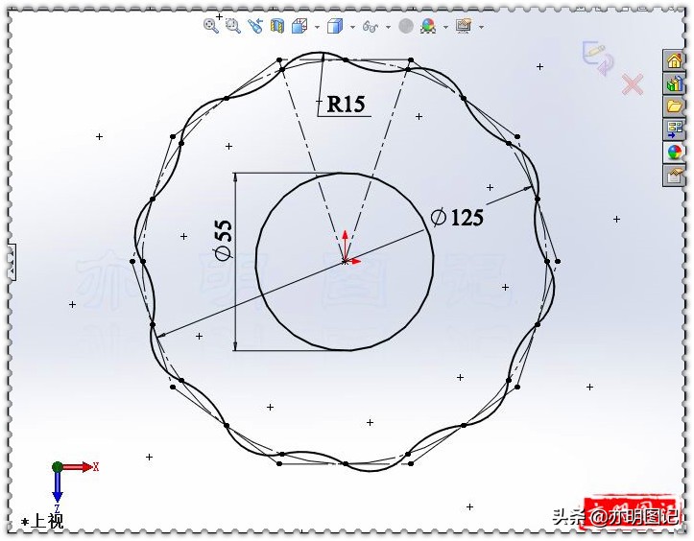Open the View Settings dropdown arrow
694x541 pixels.
[481, 28]
